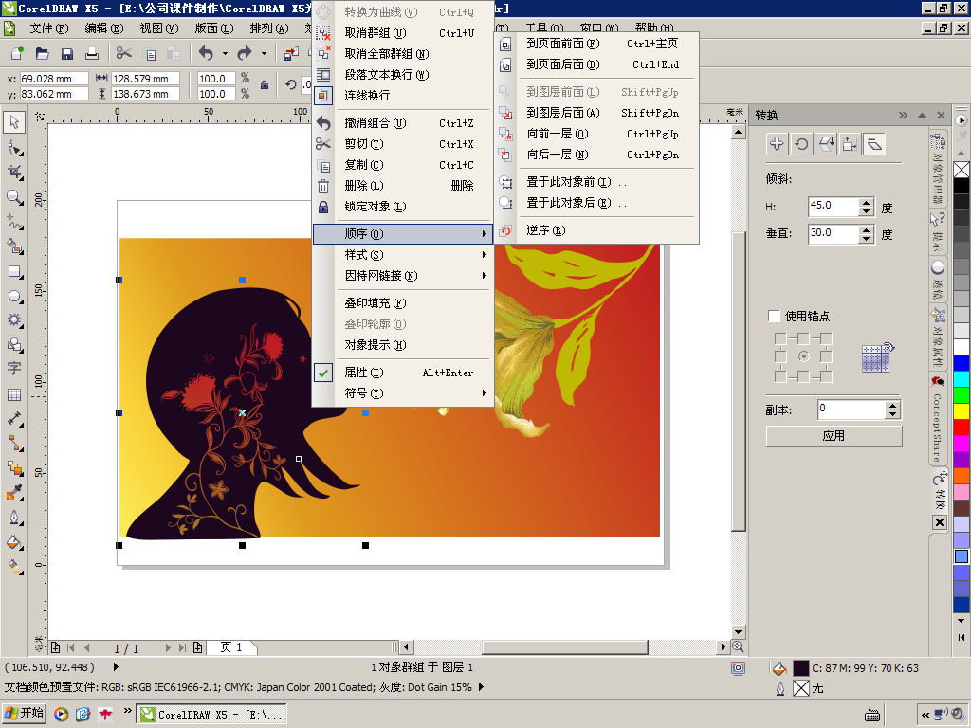The height and width of the screenshot is (728, 971).
Task: Select the Shape edit tool
Action: [14, 147]
